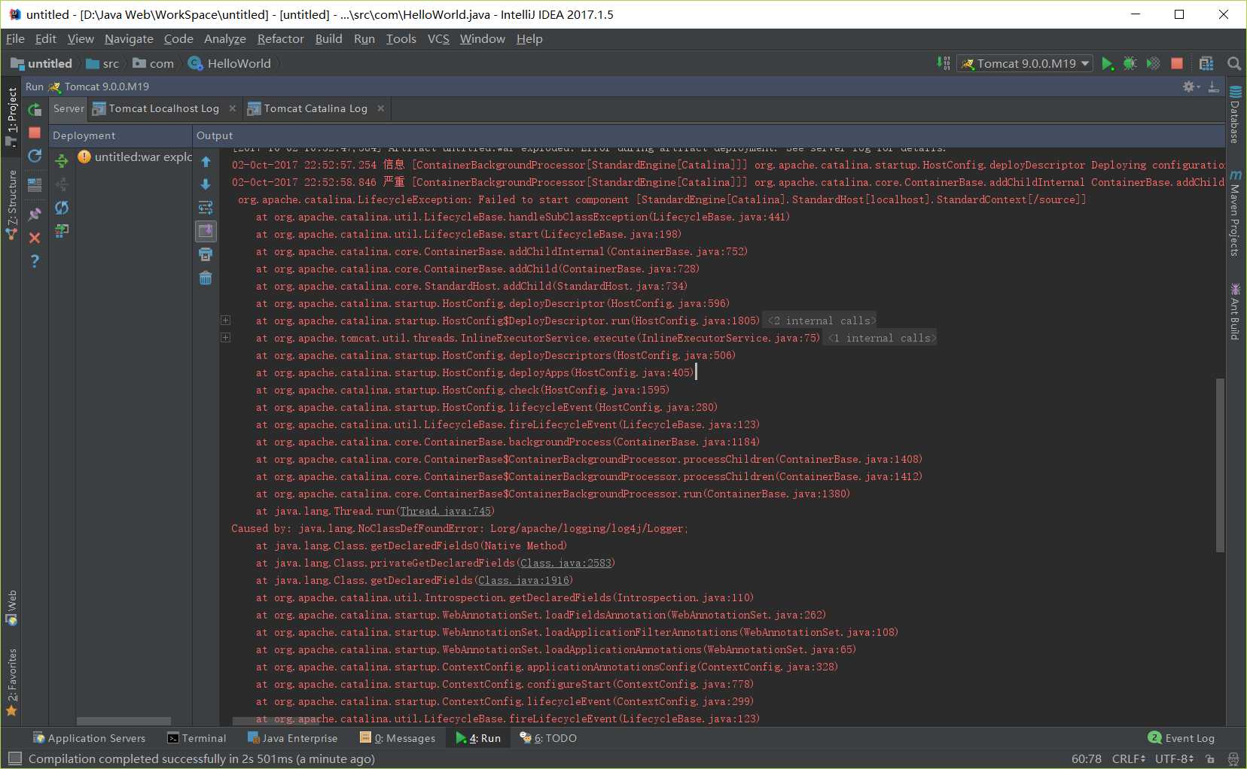The image size is (1247, 769).
Task: Toggle the Maven Projects side panel
Action: [x=1235, y=214]
